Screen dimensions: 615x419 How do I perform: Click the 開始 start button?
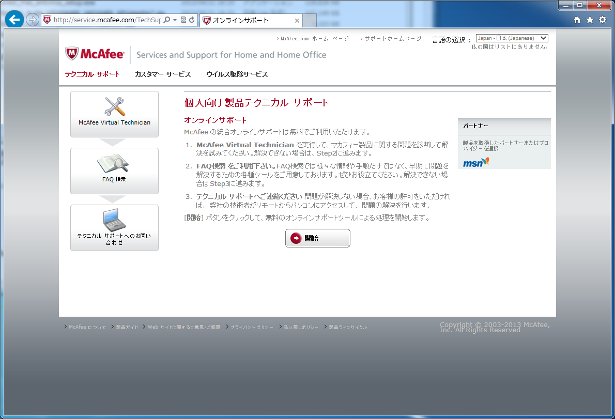pyautogui.click(x=318, y=238)
